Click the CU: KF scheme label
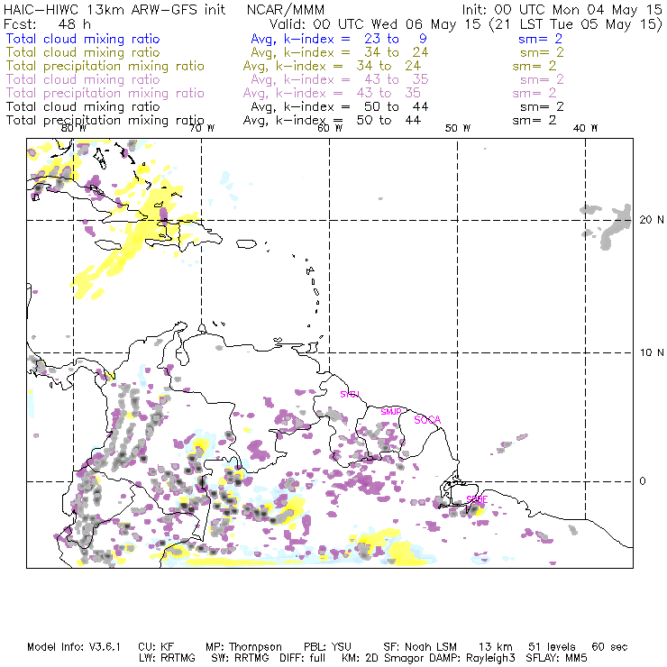Viewport: 667px width, 667px height. pyautogui.click(x=156, y=647)
